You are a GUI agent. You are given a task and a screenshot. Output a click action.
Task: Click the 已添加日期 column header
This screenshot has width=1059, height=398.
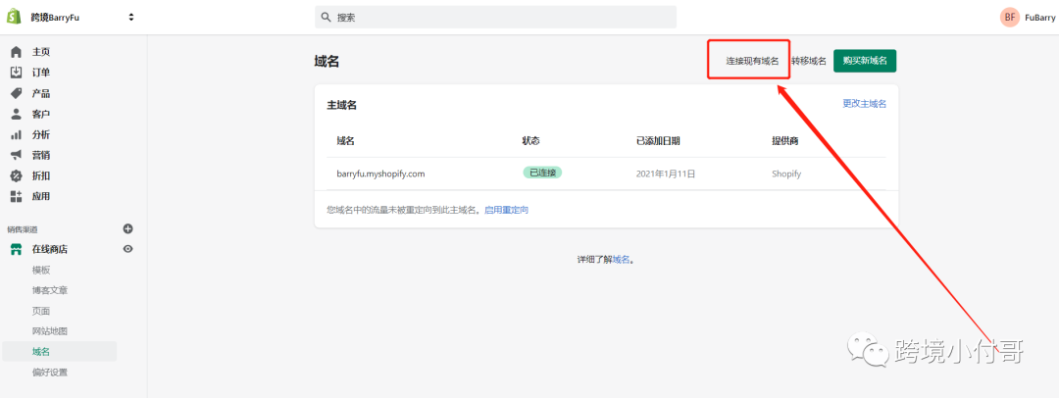[658, 141]
